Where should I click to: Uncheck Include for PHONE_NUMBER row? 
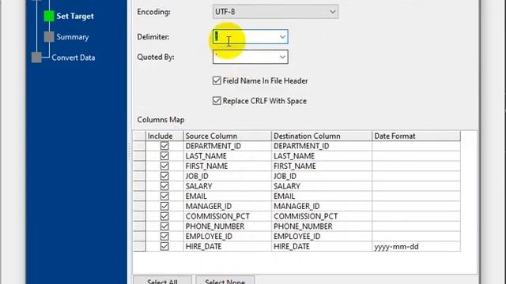(x=164, y=226)
